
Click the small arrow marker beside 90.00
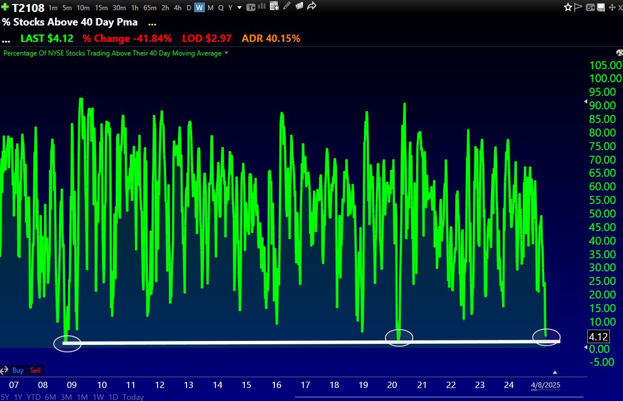click(x=585, y=101)
